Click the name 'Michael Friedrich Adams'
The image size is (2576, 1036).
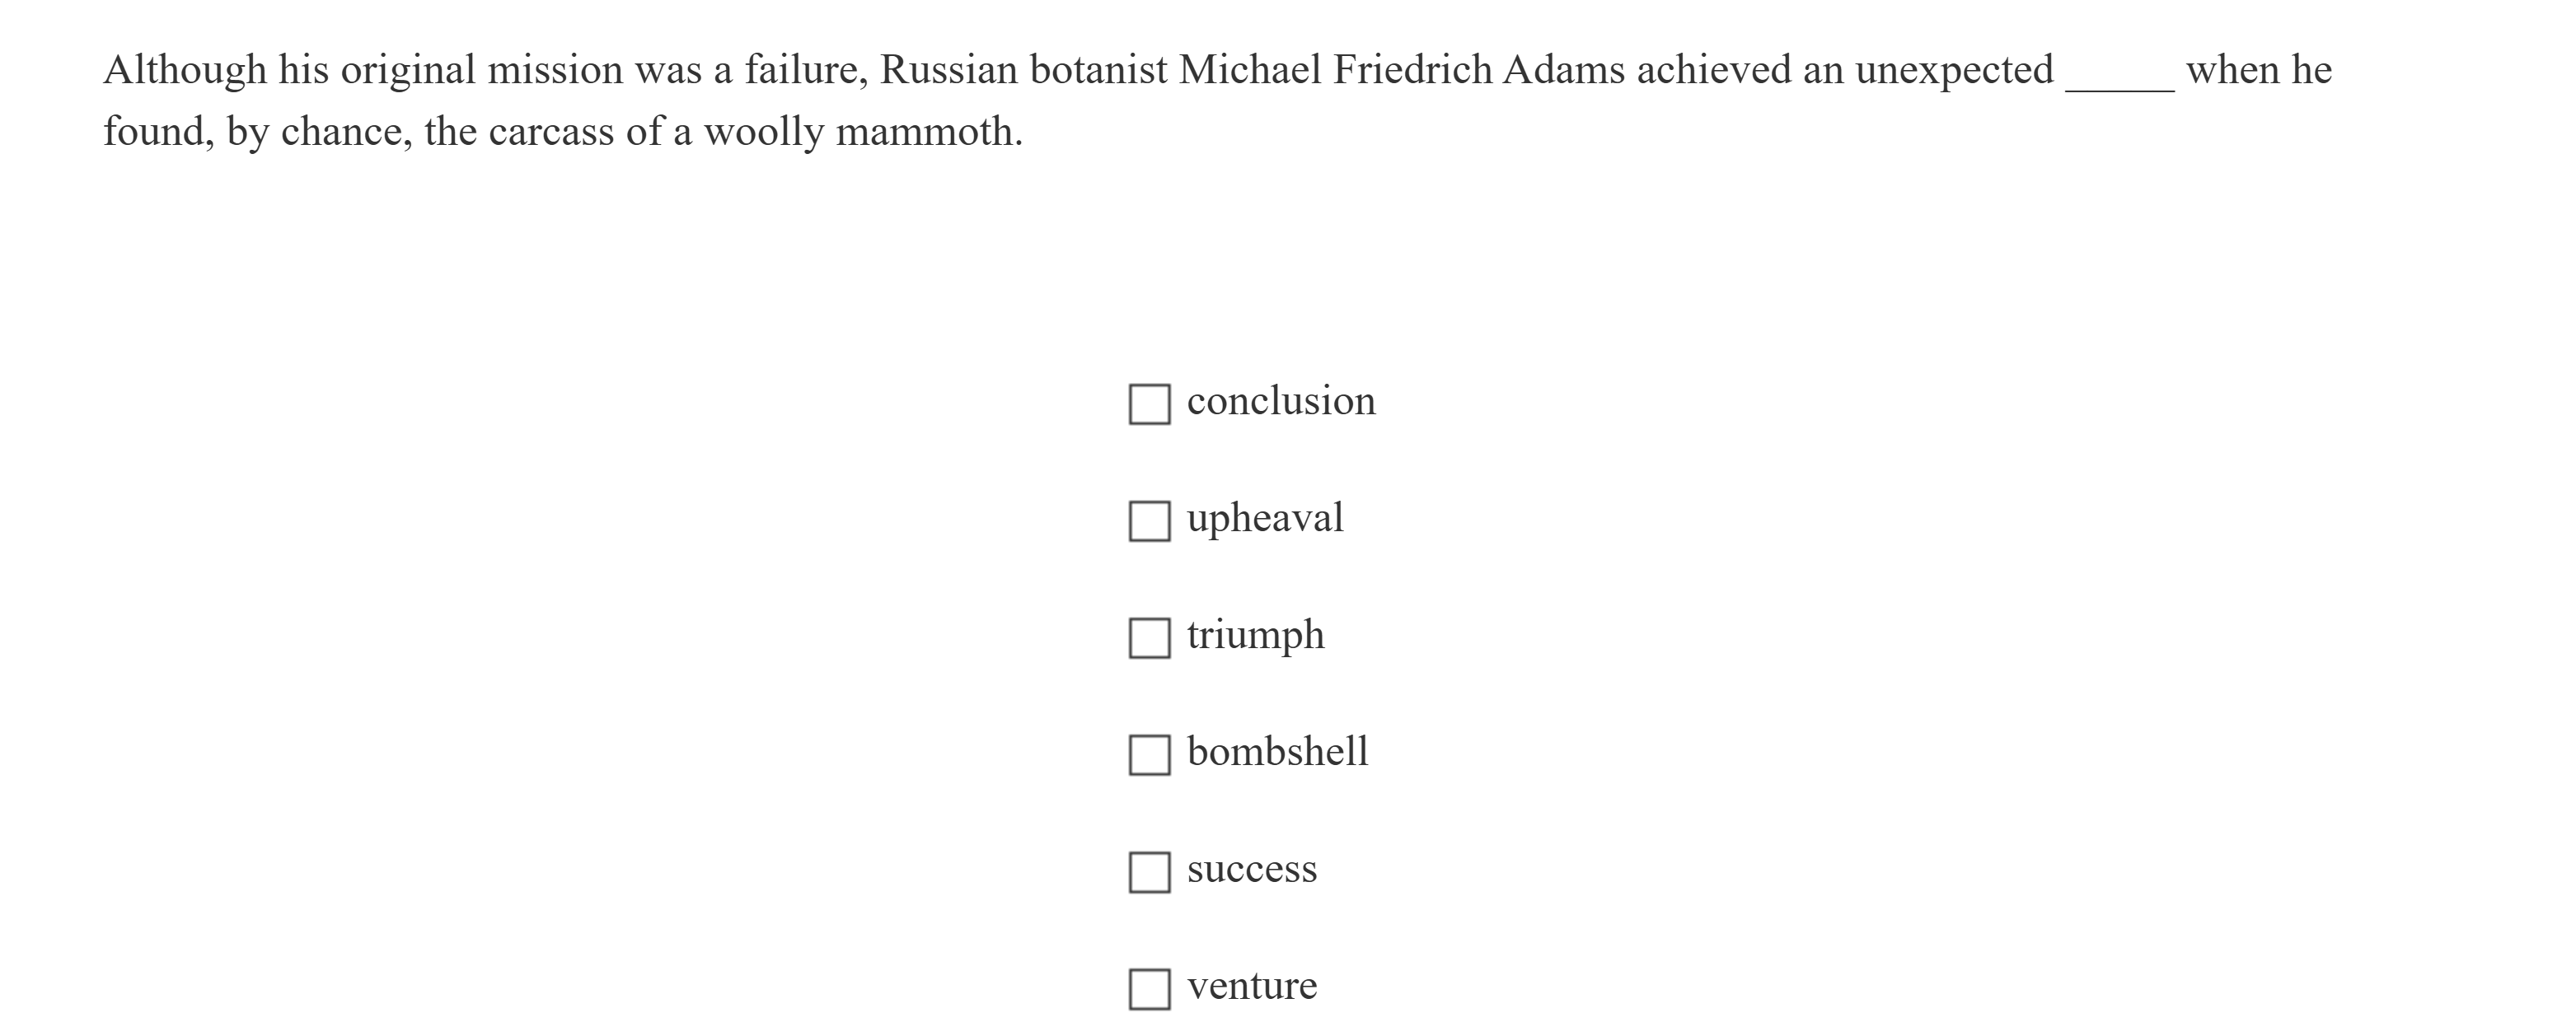click(x=1401, y=71)
